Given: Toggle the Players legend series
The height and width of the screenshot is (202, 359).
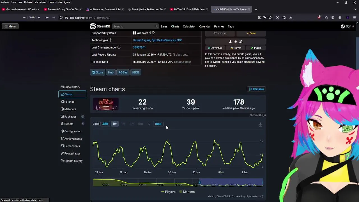Looking at the screenshot, I should pyautogui.click(x=168, y=192).
